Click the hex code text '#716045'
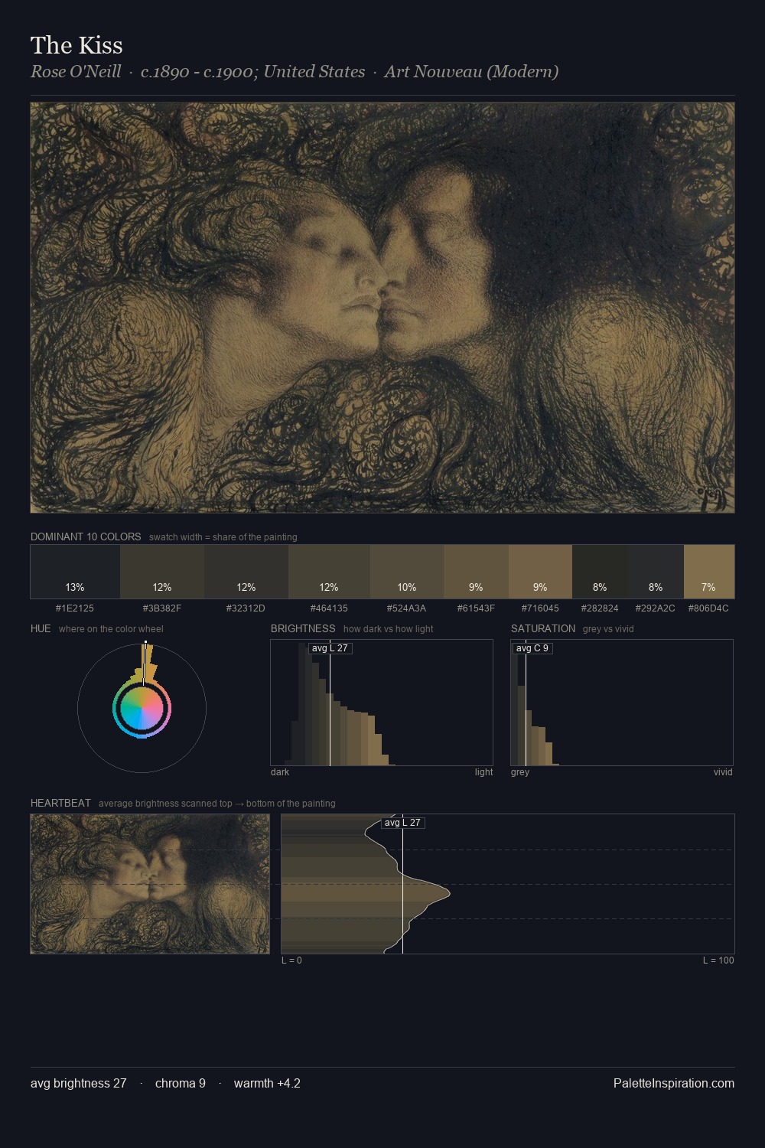The height and width of the screenshot is (1148, 765). (540, 608)
